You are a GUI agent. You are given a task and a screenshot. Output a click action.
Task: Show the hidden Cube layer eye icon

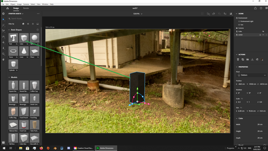[x=263, y=31]
